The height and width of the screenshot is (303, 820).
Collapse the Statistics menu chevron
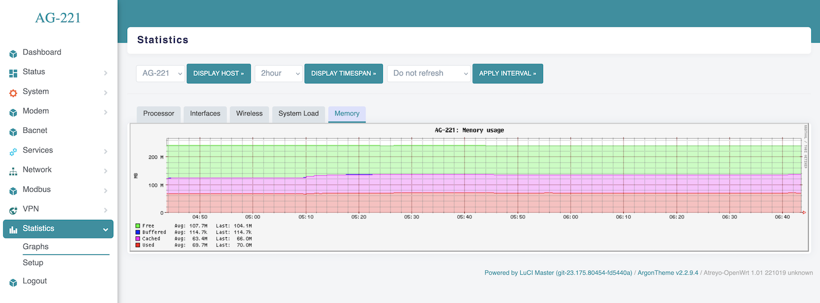pos(106,229)
